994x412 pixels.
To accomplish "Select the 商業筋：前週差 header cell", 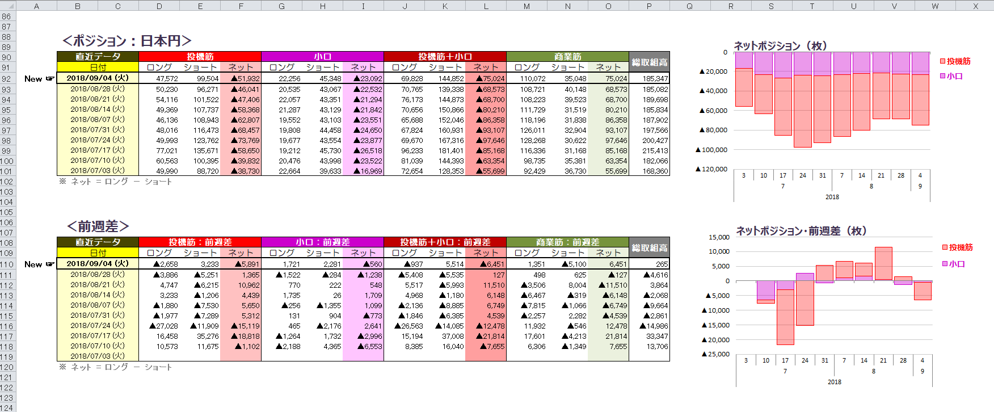I will (567, 242).
